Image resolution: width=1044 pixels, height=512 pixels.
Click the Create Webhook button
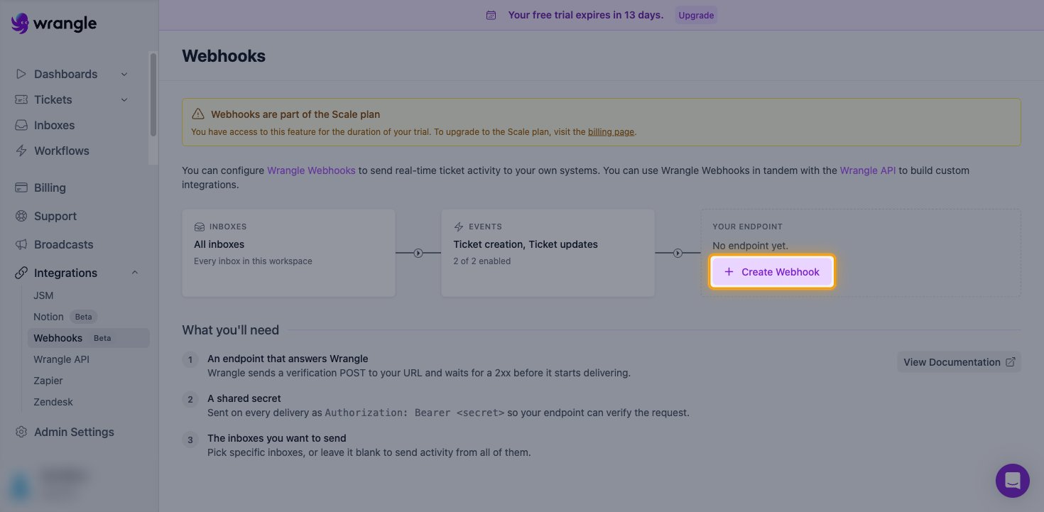772,272
